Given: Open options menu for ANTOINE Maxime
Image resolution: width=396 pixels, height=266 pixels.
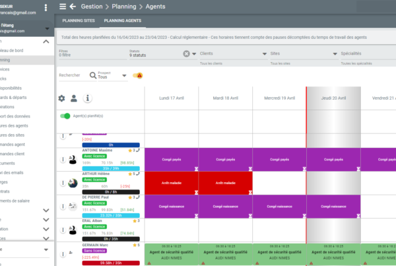Looking at the screenshot, I should coord(63,157).
